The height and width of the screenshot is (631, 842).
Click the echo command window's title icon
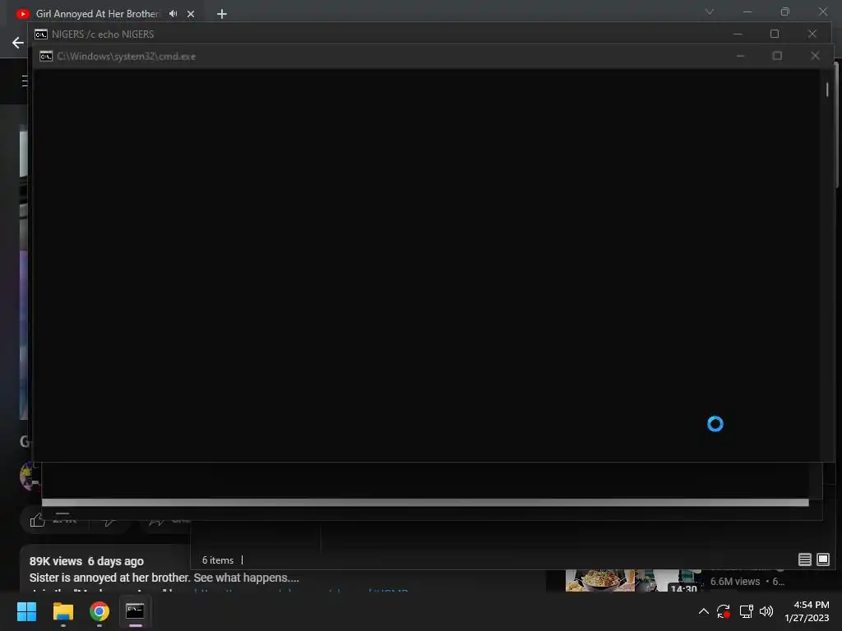point(41,35)
